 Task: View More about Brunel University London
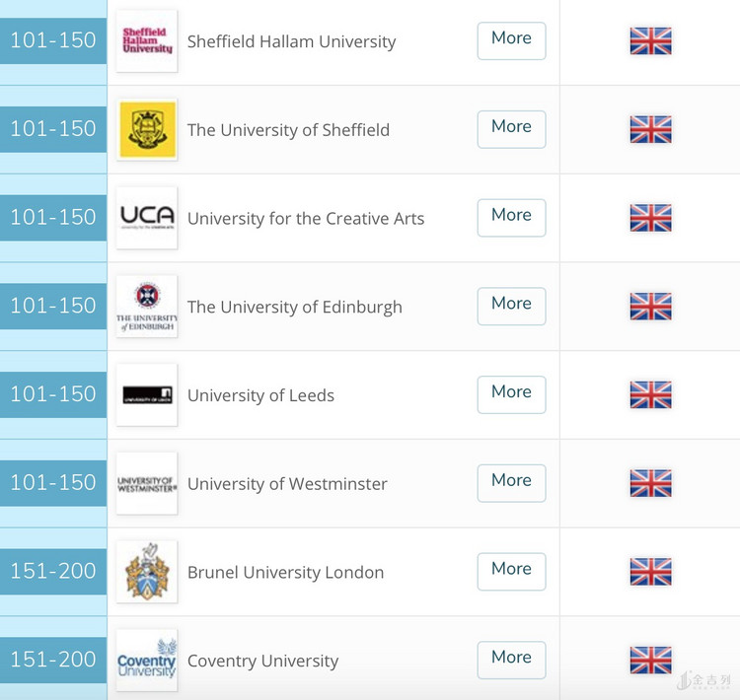(511, 572)
